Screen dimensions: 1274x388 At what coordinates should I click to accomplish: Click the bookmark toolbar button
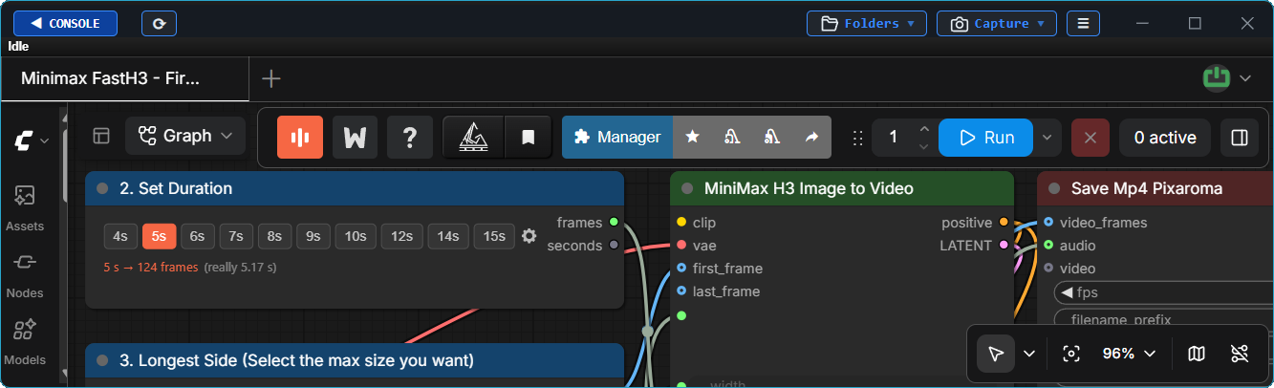pos(528,138)
